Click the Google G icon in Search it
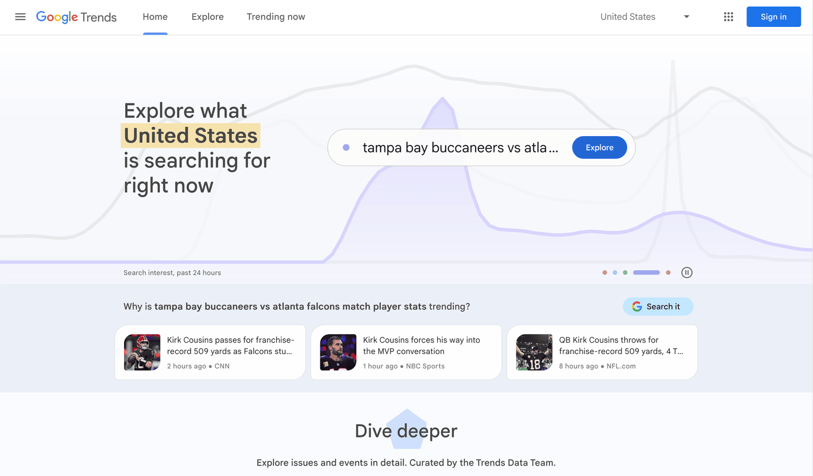813x476 pixels. (637, 306)
